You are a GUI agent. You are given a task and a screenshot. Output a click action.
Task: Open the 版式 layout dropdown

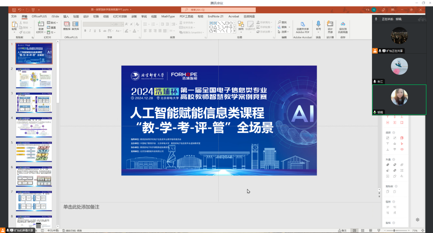[x=53, y=23]
